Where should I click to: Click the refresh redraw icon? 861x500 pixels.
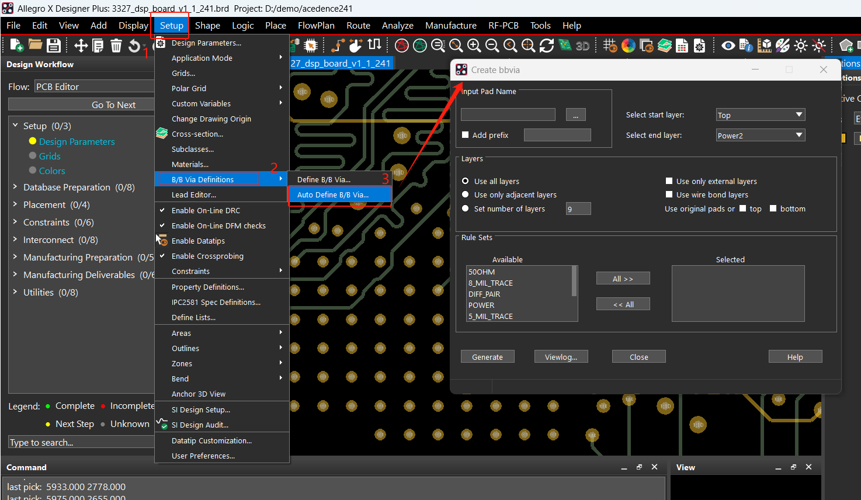point(547,46)
